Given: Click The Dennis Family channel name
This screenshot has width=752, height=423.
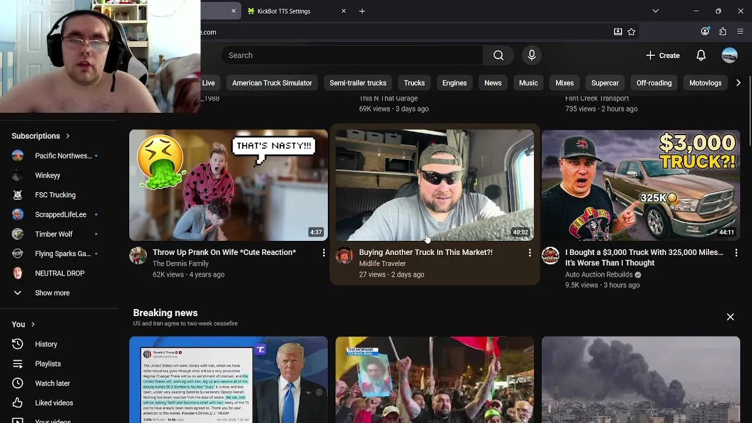Looking at the screenshot, I should pyautogui.click(x=180, y=264).
